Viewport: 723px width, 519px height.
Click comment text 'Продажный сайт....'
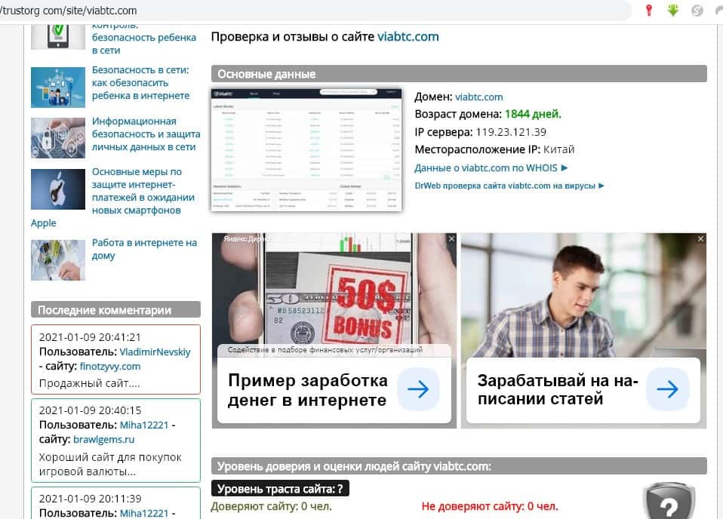(90, 383)
